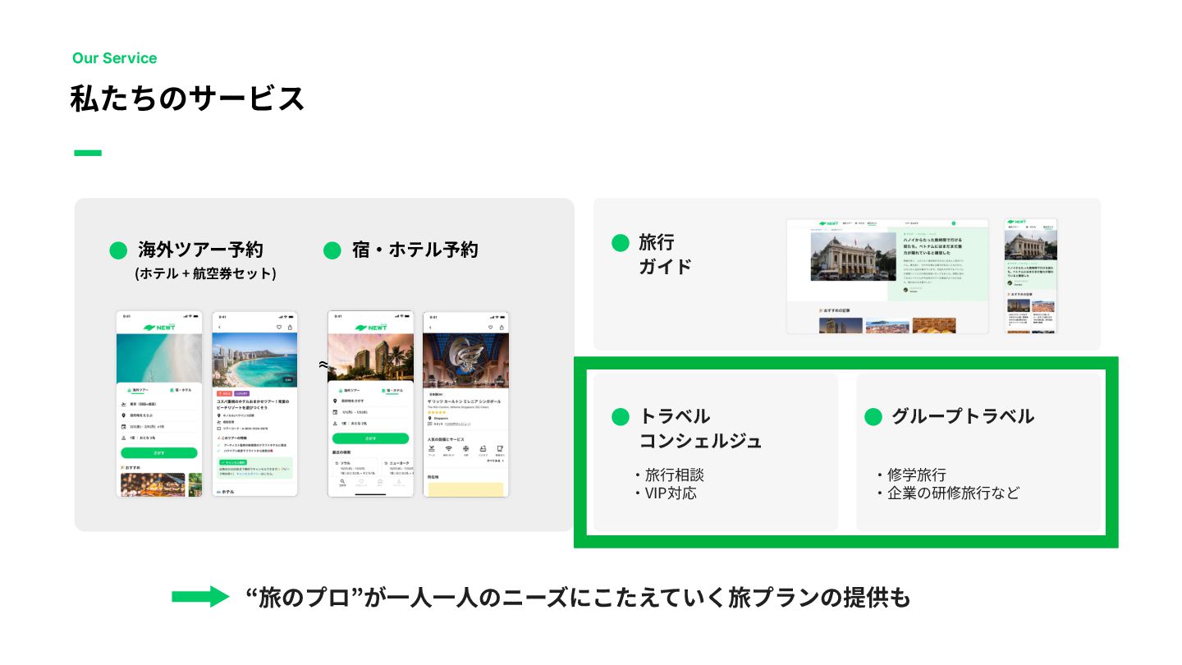Tap the Wi-Fi amenity icon on Ritz-Carlton phone
The width and height of the screenshot is (1182, 665).
click(x=448, y=448)
